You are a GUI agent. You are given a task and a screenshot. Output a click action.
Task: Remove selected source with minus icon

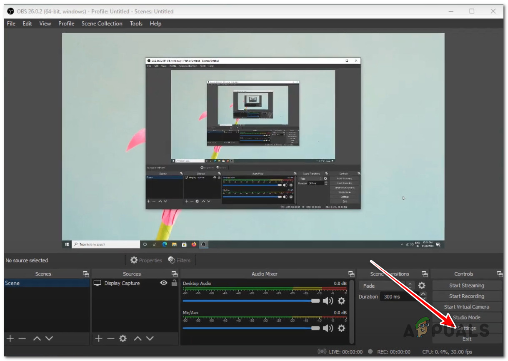click(110, 338)
